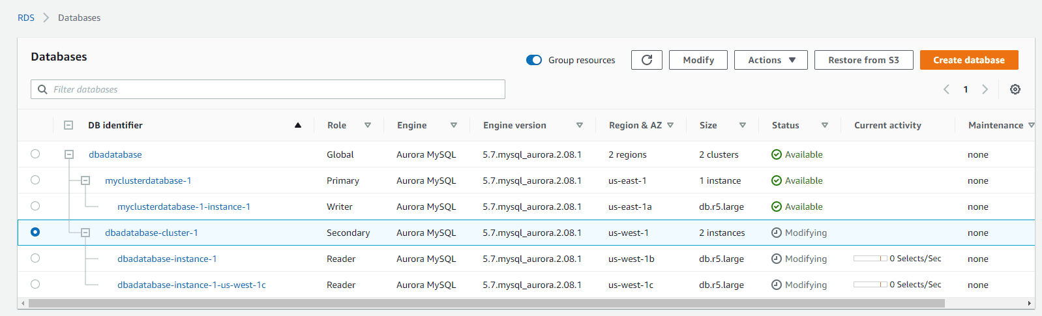Toggle the Group resources switch
Screen dimensions: 1042x316
tap(534, 60)
